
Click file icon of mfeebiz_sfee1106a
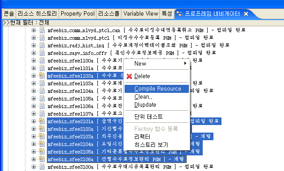click(x=42, y=106)
